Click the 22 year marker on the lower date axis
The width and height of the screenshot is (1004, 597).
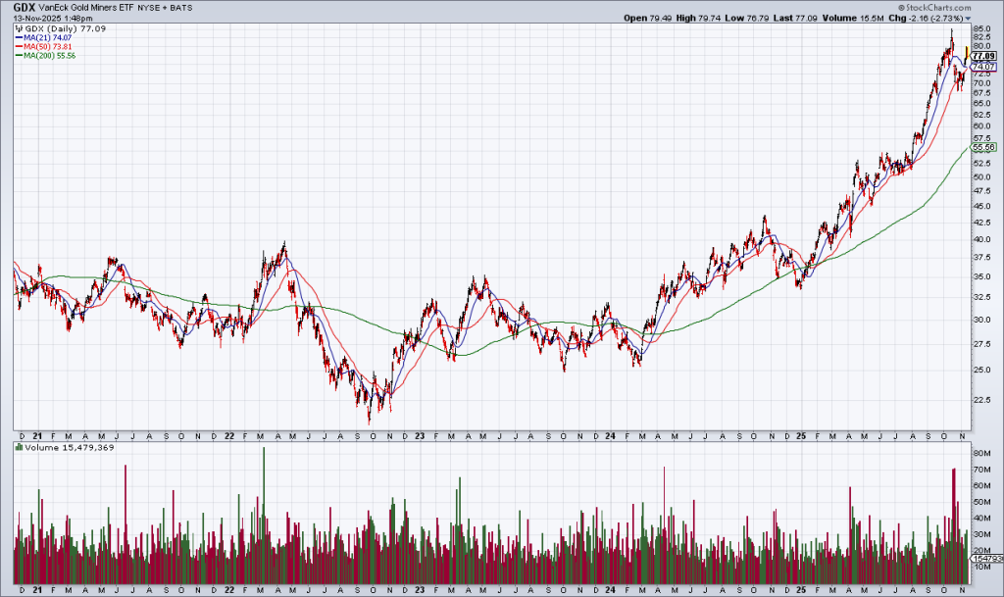point(227,591)
